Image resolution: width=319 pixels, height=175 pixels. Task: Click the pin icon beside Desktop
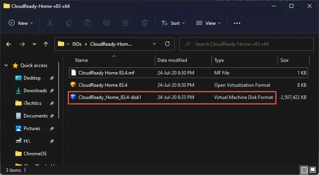[52, 78]
